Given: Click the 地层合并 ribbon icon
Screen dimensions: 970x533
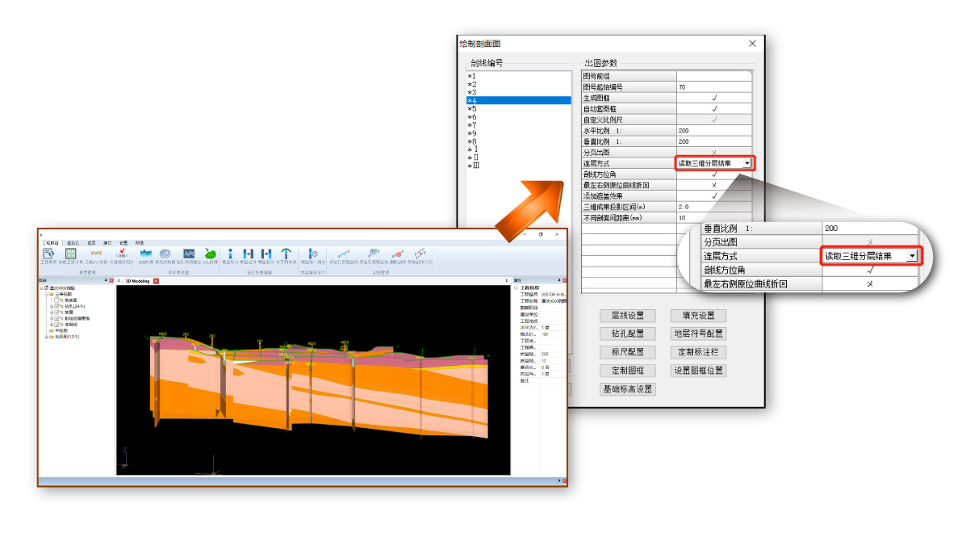Looking at the screenshot, I should point(248,254).
